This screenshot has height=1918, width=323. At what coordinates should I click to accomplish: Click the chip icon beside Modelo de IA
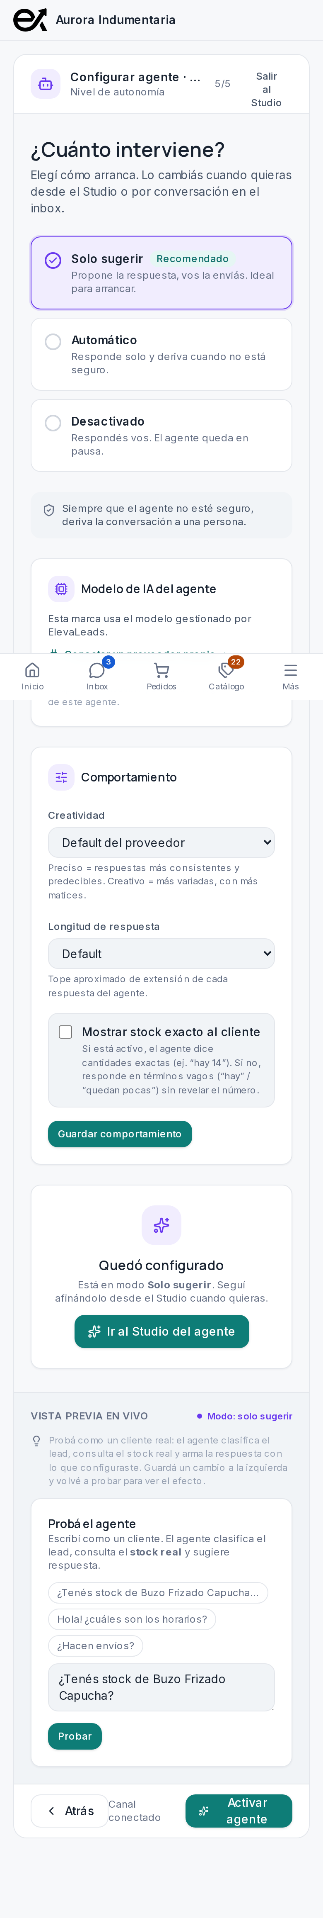61,589
